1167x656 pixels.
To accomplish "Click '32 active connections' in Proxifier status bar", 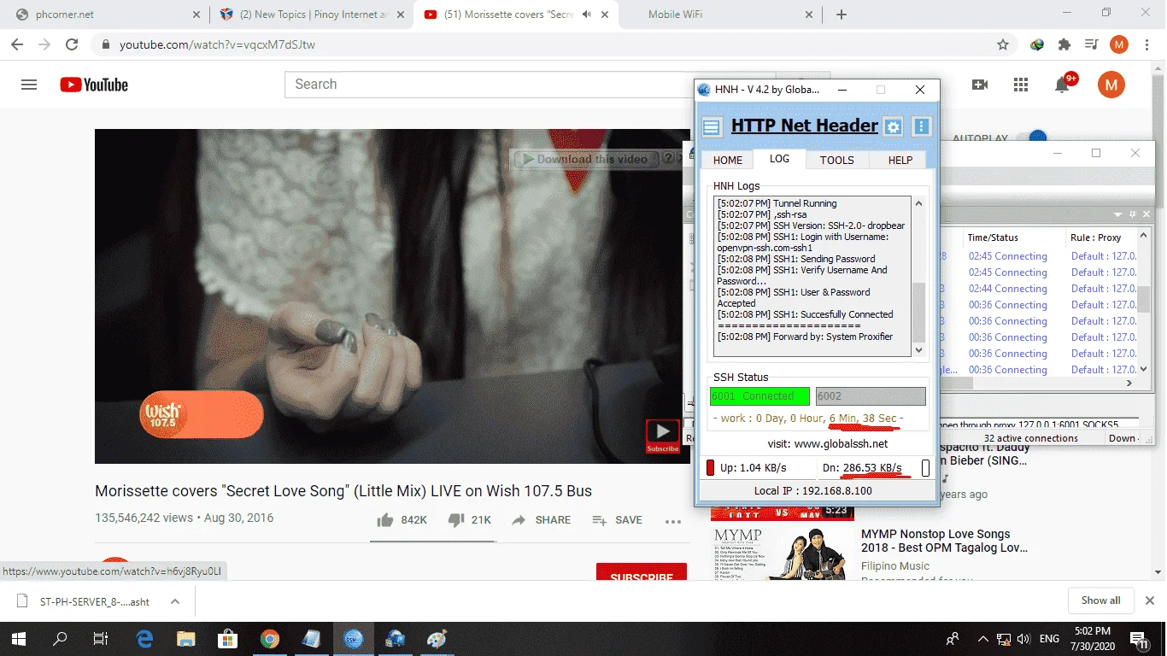I will 1031,438.
